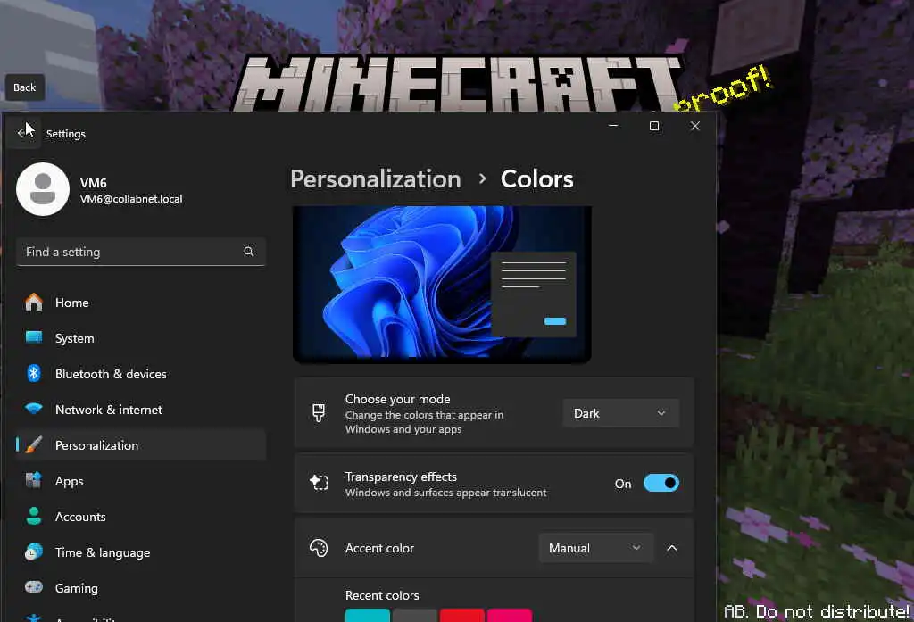
Task: Collapse the Accent color section chevron
Action: coord(672,548)
